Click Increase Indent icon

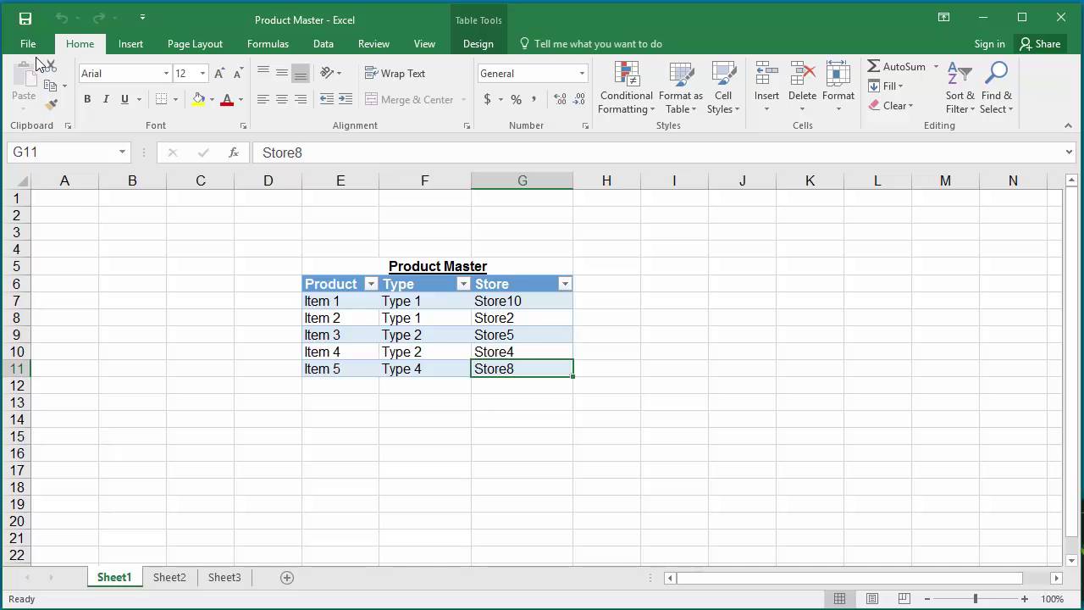(x=346, y=99)
